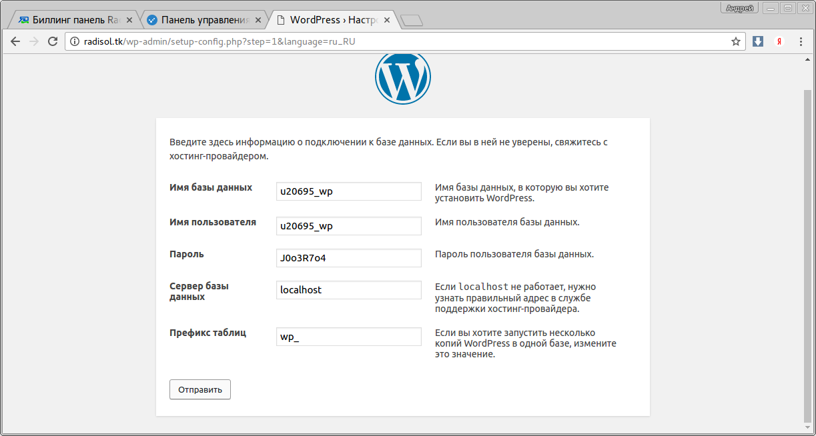Click the bold label Сервер базы данных
The image size is (816, 436).
tap(199, 291)
